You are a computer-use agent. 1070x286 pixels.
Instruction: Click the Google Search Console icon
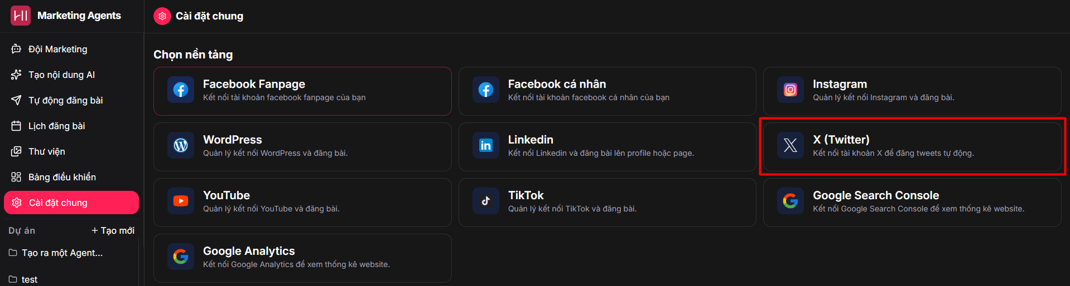coord(791,201)
